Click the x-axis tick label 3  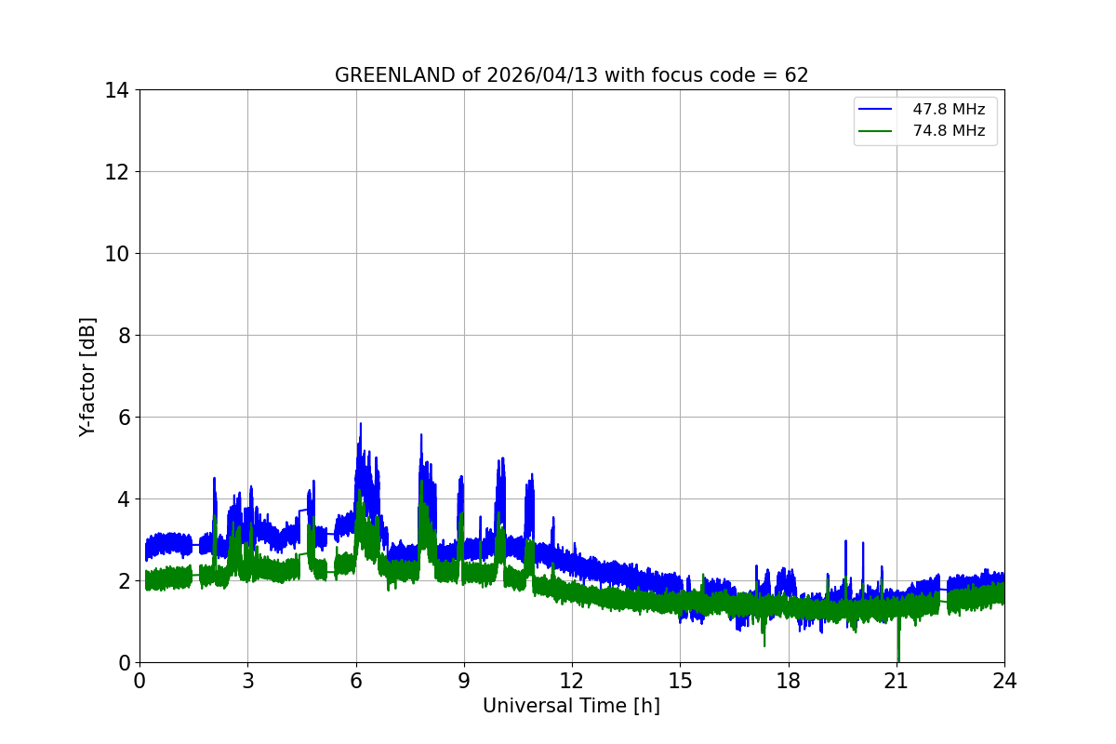(x=247, y=681)
